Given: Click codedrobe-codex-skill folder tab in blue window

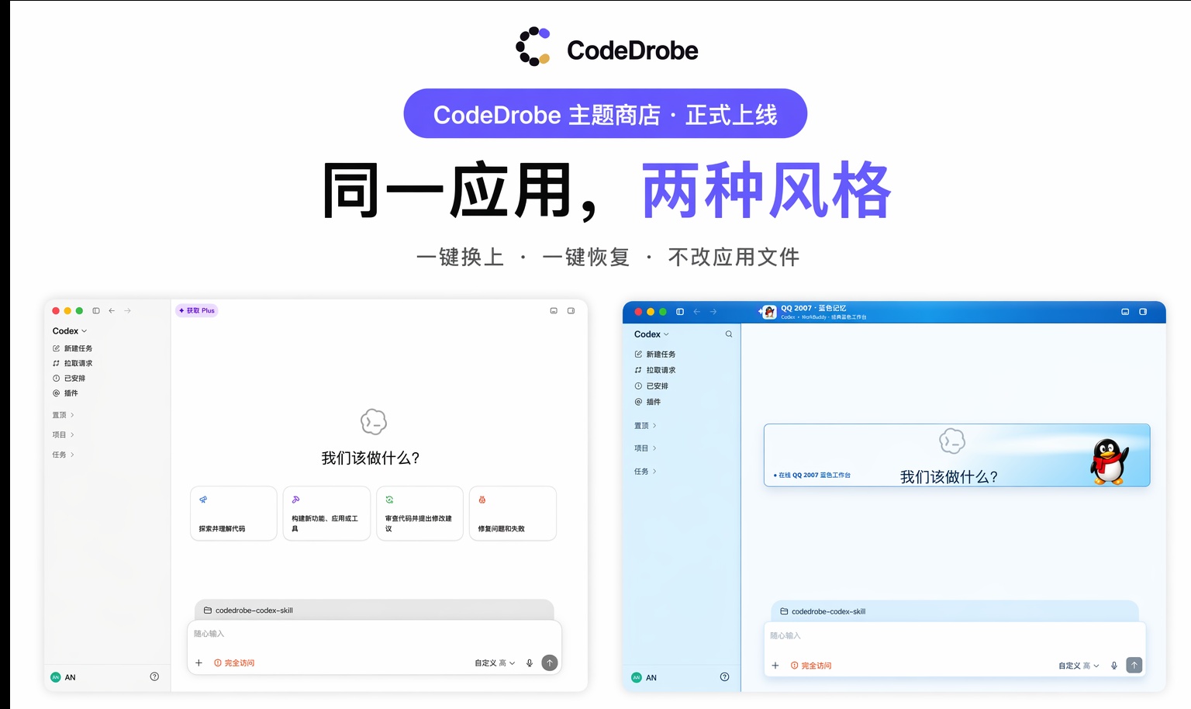Looking at the screenshot, I should (955, 611).
